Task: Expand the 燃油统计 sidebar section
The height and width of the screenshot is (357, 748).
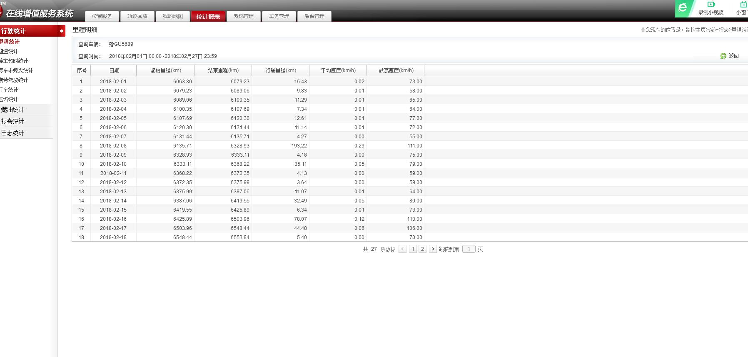Action: [x=13, y=110]
